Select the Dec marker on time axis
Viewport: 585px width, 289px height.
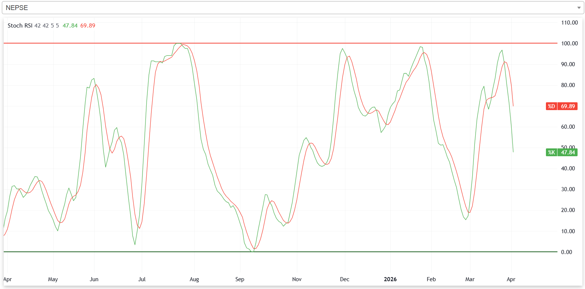(345, 279)
